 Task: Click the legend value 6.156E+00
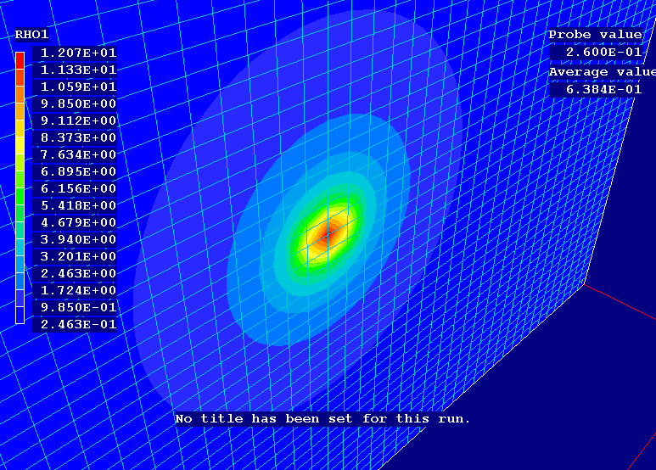tap(75, 188)
